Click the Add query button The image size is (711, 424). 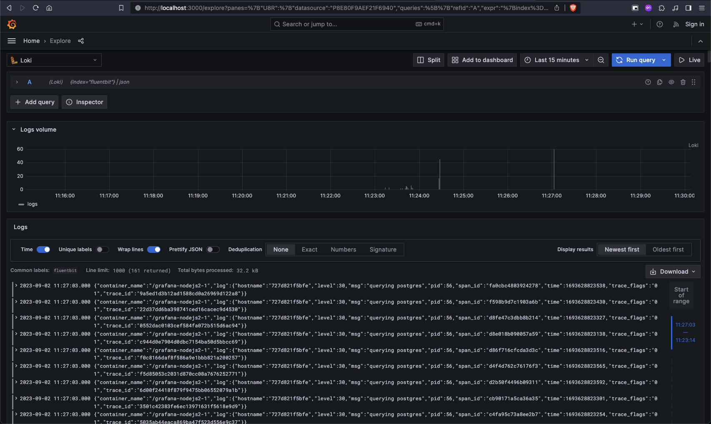pyautogui.click(x=35, y=102)
